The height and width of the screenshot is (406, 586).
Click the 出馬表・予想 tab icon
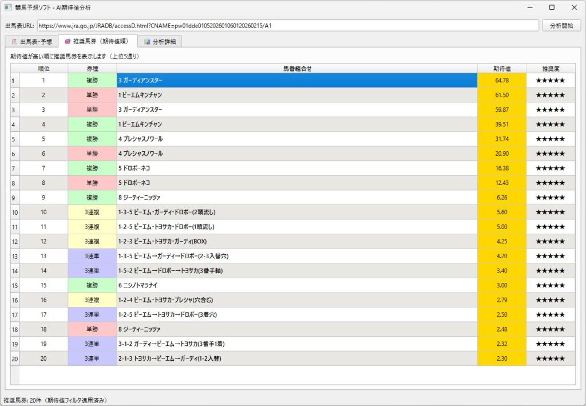click(x=14, y=42)
